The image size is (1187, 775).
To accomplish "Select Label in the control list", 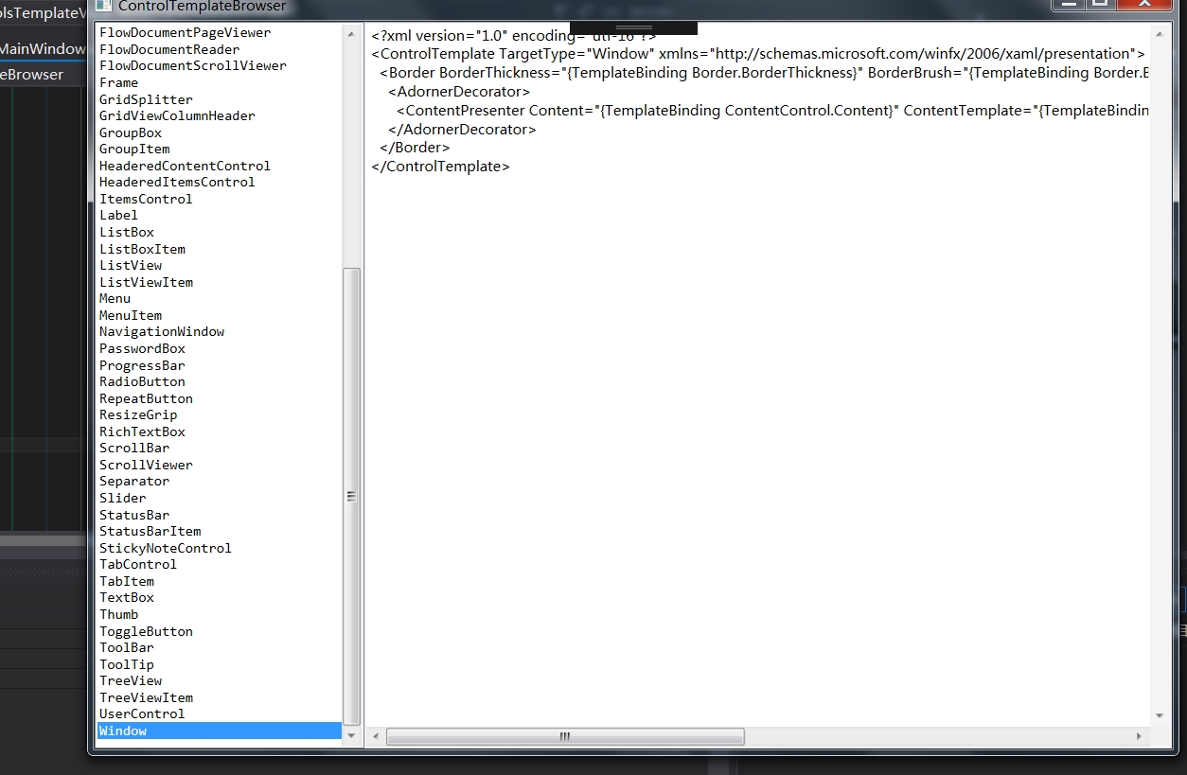I will pos(220,215).
